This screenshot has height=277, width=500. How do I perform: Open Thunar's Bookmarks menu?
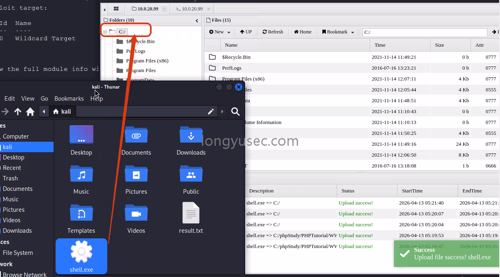[x=69, y=98]
